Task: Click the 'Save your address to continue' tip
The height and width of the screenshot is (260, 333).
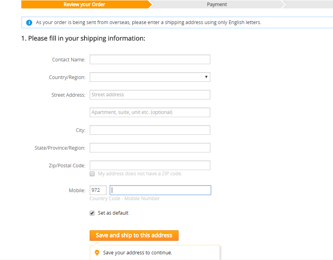Action: pos(138,253)
